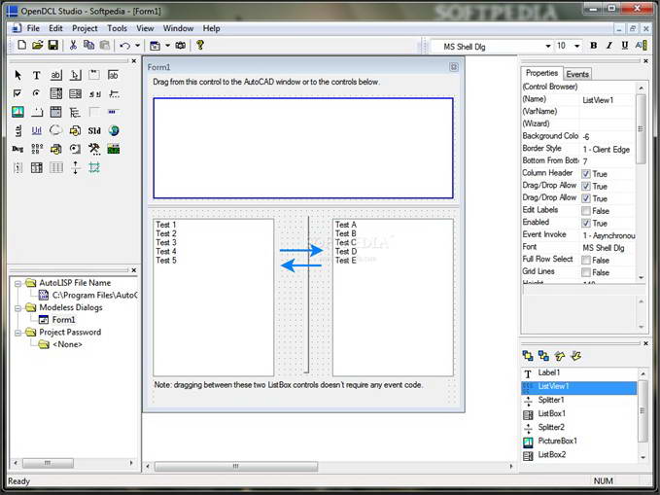The image size is (660, 495).
Task: Uncheck the Column Header property checkbox
Action: coord(586,173)
